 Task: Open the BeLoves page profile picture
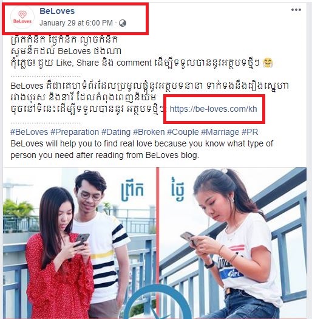click(22, 18)
